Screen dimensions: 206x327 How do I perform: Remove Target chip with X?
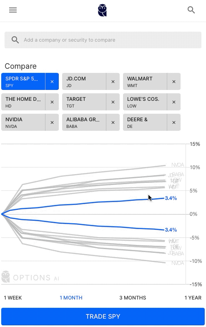point(113,102)
